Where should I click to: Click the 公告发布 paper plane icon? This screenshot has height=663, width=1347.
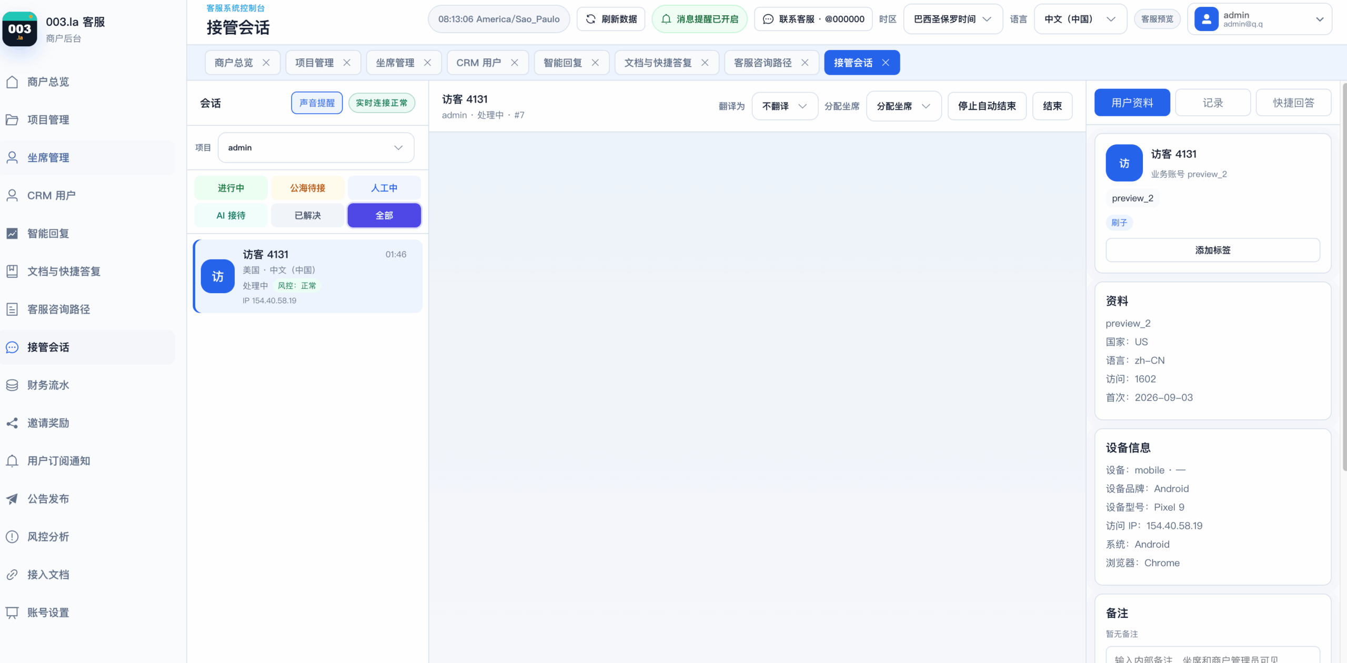[x=12, y=499]
